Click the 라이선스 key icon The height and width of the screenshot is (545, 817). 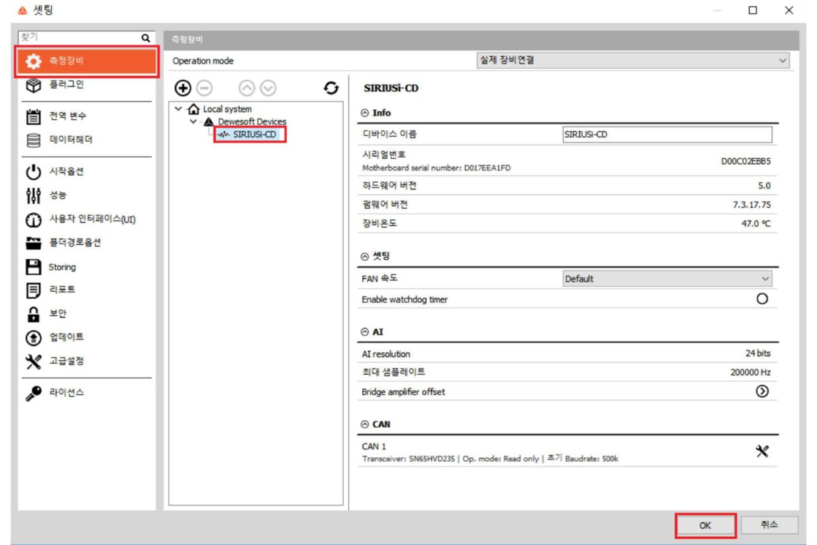point(33,393)
